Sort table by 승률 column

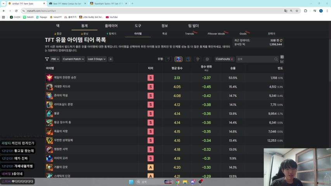(x=233, y=68)
